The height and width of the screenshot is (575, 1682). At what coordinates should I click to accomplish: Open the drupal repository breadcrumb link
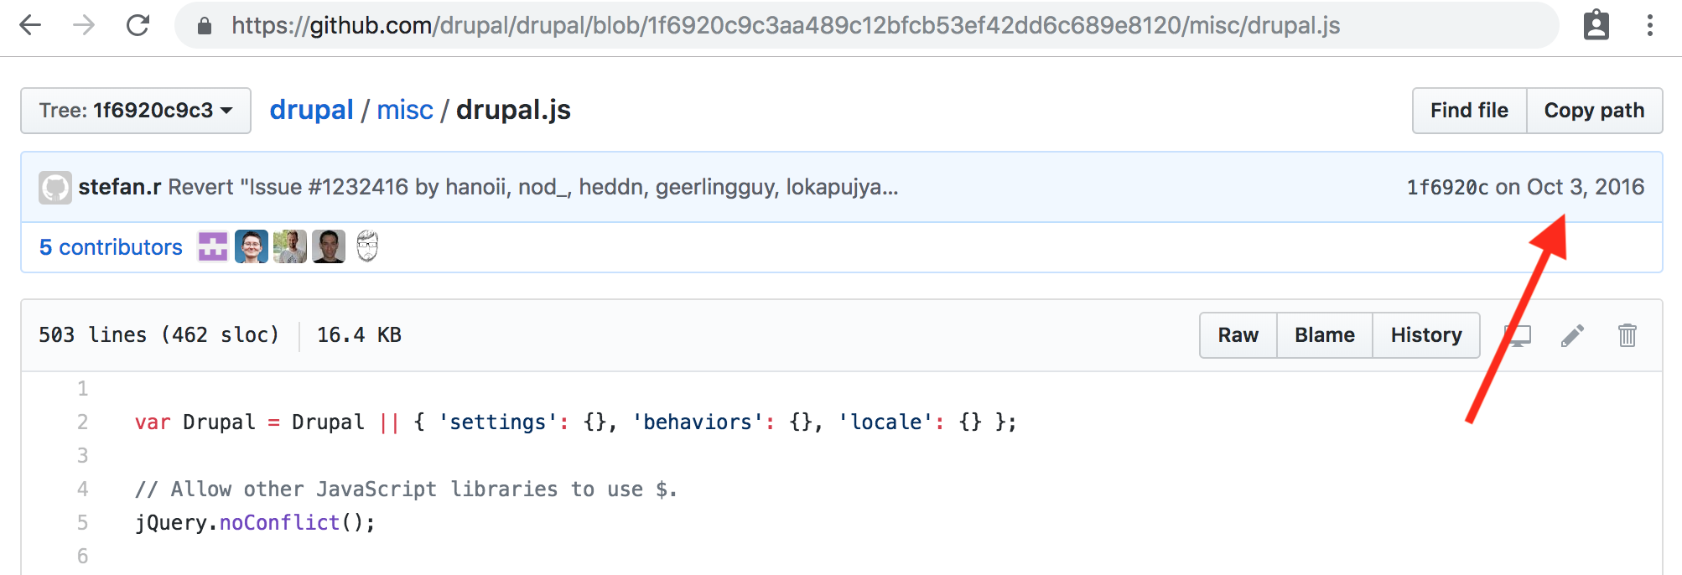pos(311,110)
